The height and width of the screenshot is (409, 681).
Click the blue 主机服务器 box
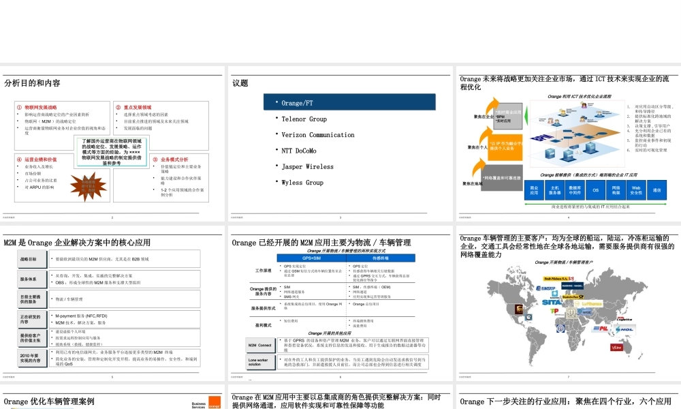click(554, 190)
